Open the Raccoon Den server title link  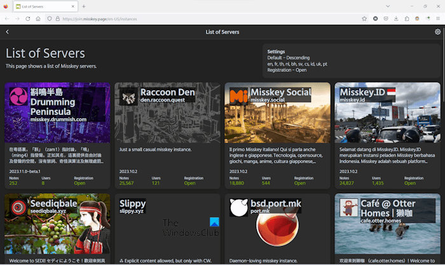tap(168, 92)
